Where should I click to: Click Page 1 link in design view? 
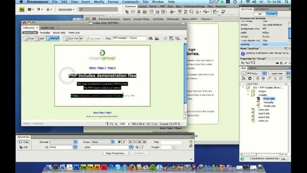[102, 68]
